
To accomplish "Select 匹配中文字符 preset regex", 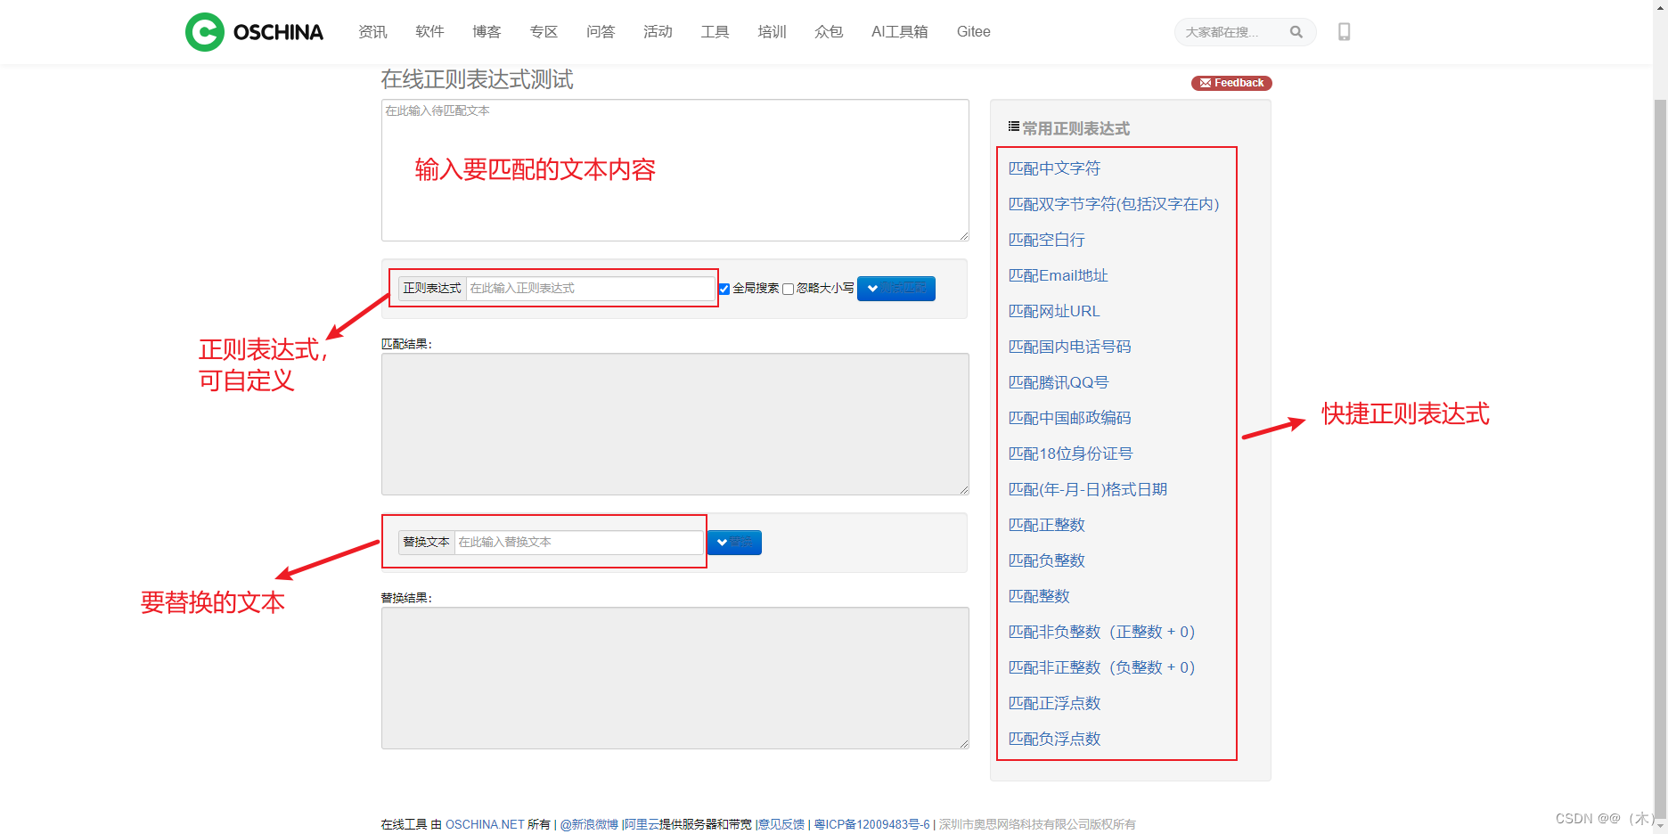I will (x=1054, y=168).
